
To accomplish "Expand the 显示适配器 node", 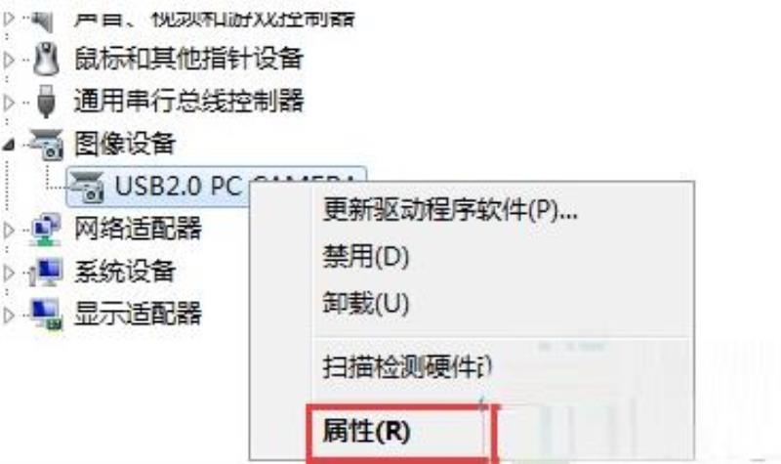I will 9,316.
